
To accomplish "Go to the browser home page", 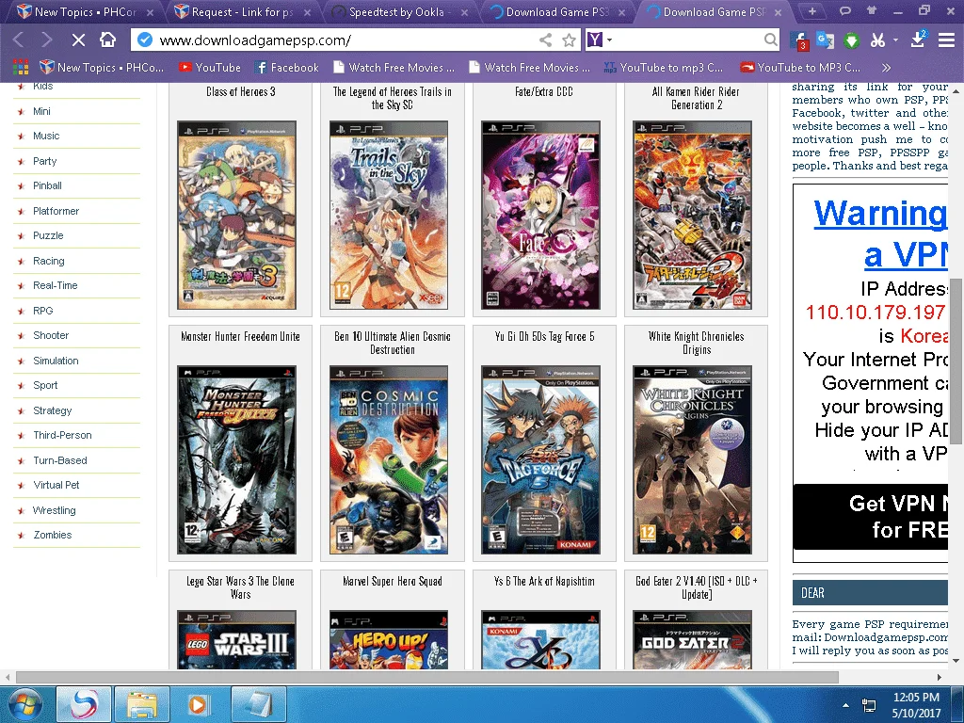I will 107,40.
